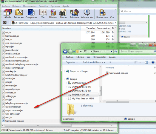The width and height of the screenshot is (156, 134).
Task: Select framework-res.apk in the WinRAR list
Action: click(15, 121)
